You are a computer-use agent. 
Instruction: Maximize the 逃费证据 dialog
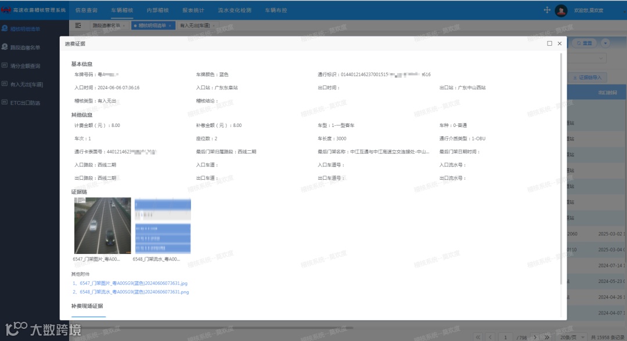(549, 43)
